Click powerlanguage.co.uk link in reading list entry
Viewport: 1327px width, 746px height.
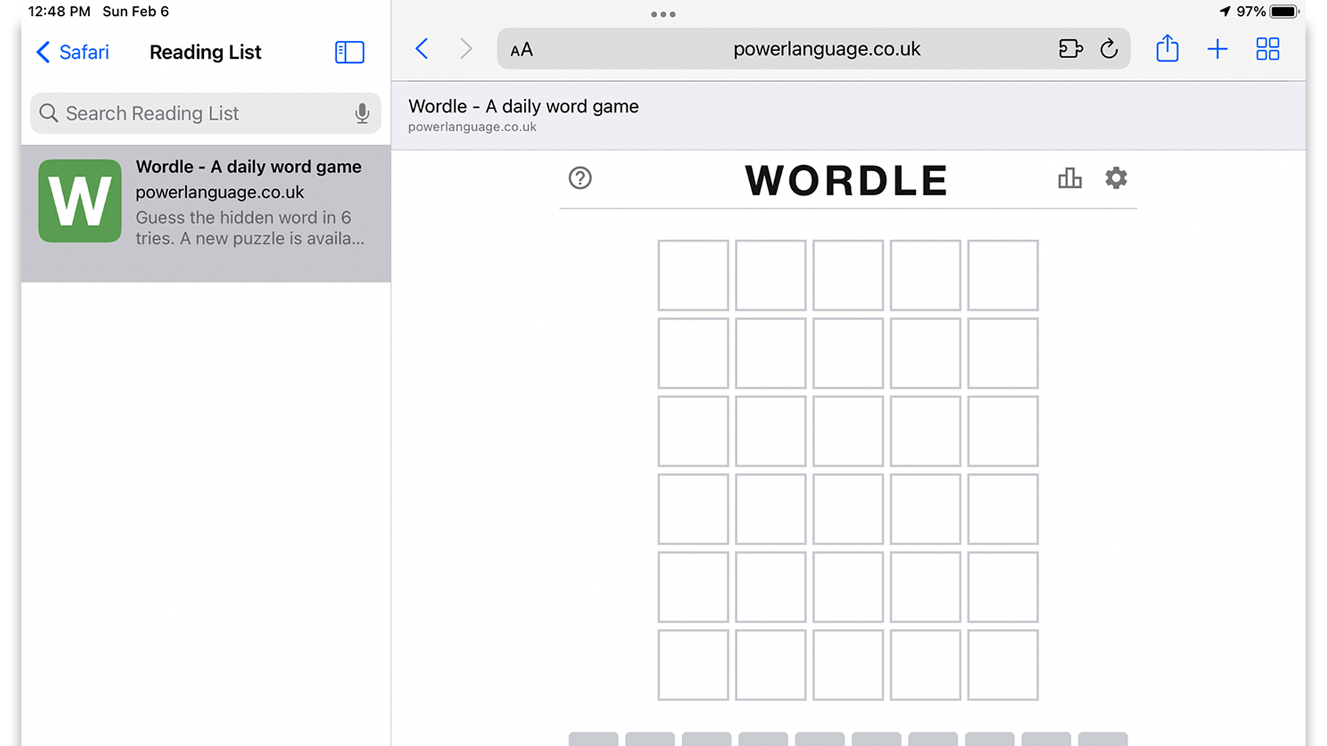(220, 192)
